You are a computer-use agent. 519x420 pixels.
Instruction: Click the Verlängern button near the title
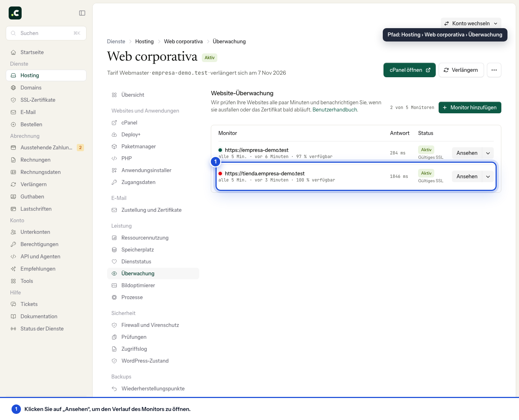tap(461, 70)
